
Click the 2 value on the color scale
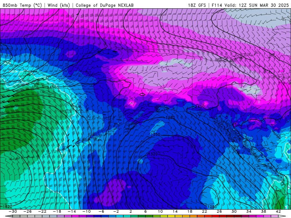point(131,211)
